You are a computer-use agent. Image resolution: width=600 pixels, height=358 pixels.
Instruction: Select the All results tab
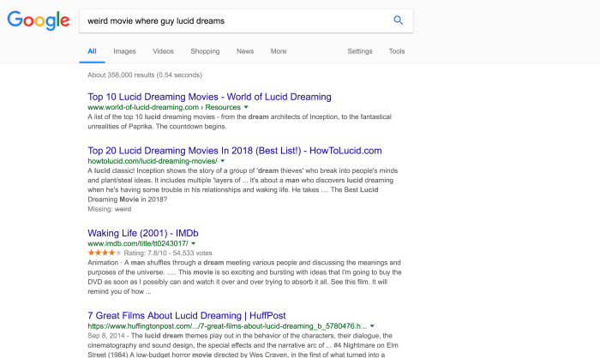coord(92,51)
